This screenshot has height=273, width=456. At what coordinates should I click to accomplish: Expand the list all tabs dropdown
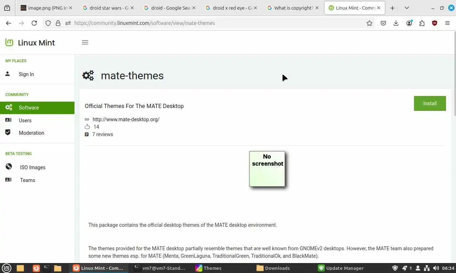(406, 8)
